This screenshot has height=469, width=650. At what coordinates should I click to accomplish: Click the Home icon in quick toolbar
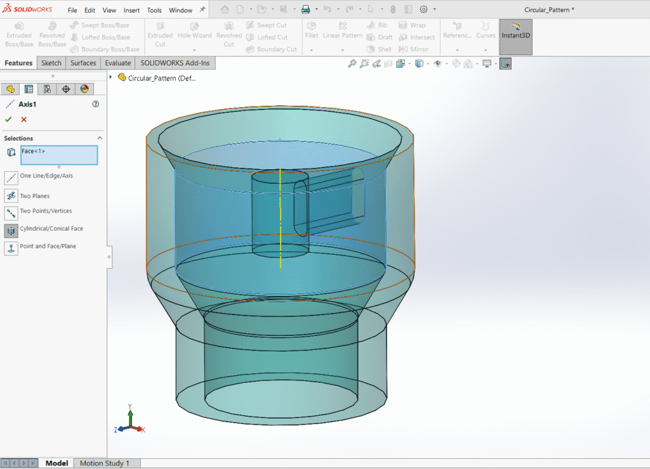[x=224, y=9]
